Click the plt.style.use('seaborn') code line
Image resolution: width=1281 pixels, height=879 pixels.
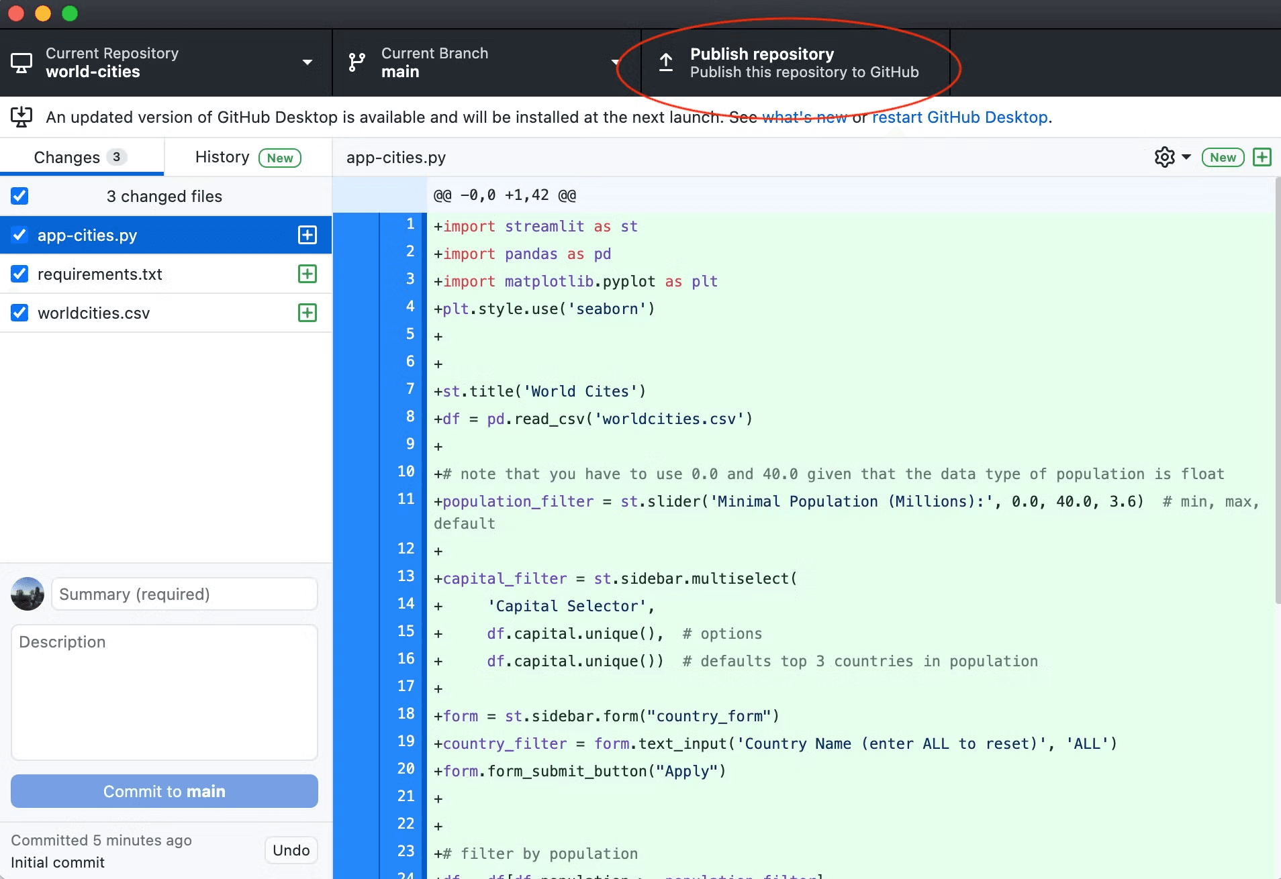[x=544, y=309]
